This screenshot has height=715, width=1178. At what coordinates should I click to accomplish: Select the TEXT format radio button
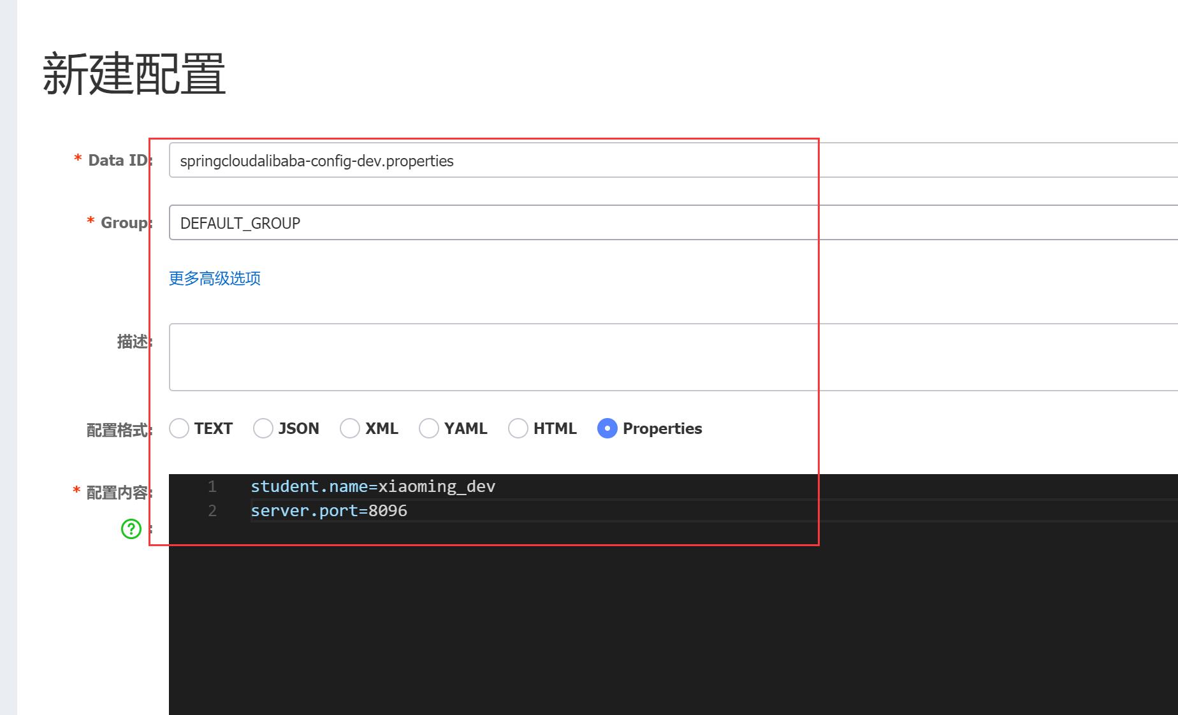coord(179,429)
